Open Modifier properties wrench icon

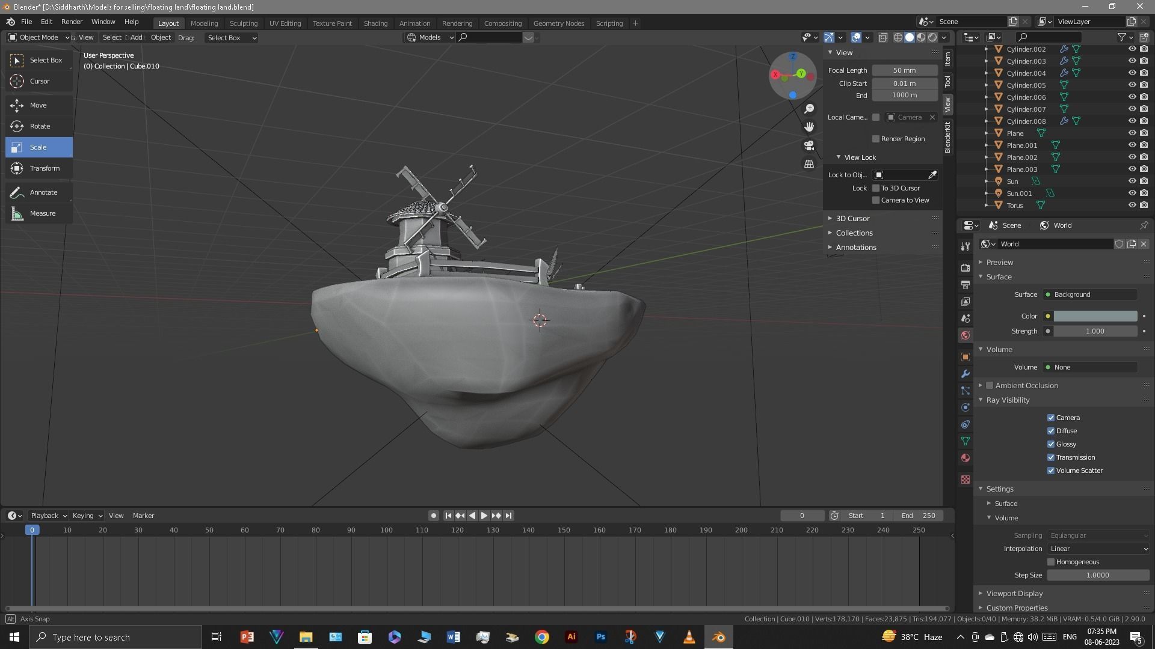pyautogui.click(x=966, y=374)
